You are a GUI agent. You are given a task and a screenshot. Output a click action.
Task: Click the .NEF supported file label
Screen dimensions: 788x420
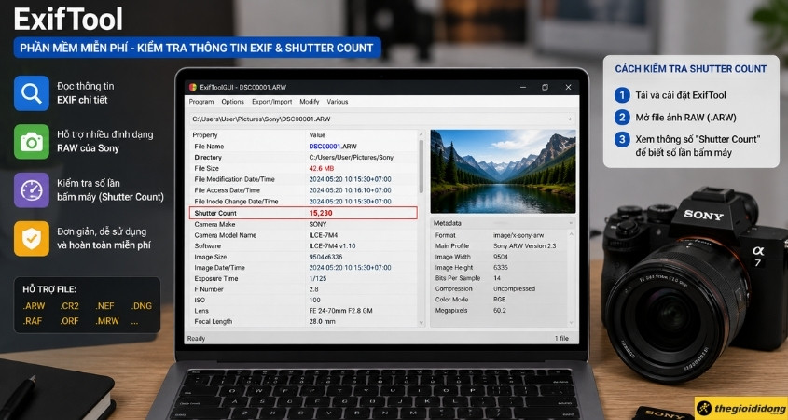point(105,306)
